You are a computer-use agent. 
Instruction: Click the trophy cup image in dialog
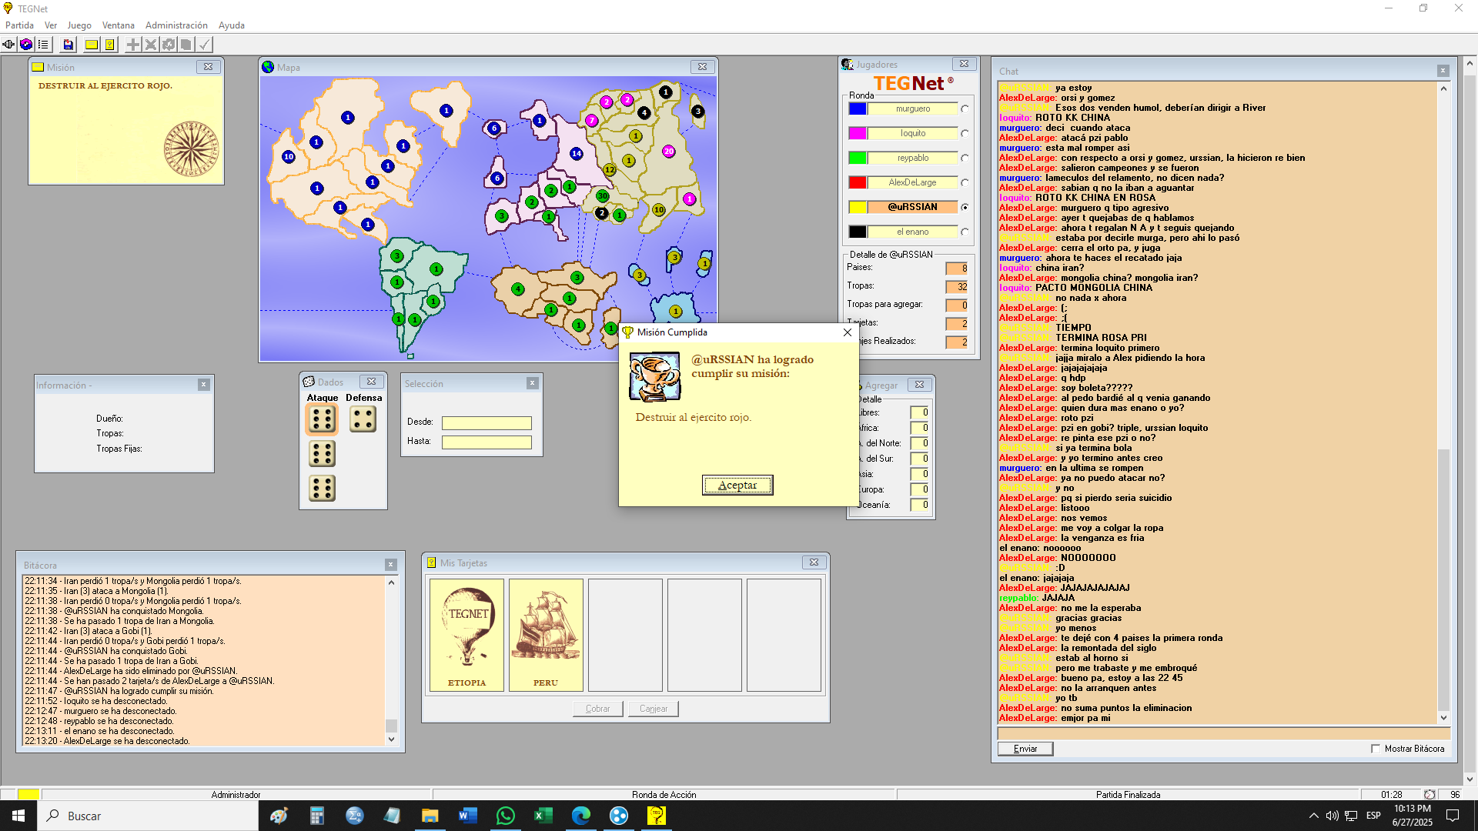point(655,377)
